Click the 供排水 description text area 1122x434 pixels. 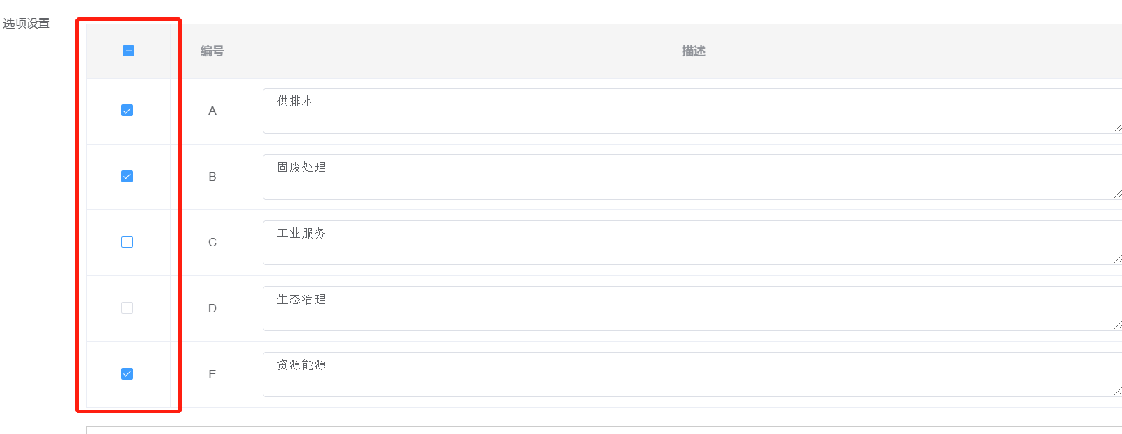(689, 111)
